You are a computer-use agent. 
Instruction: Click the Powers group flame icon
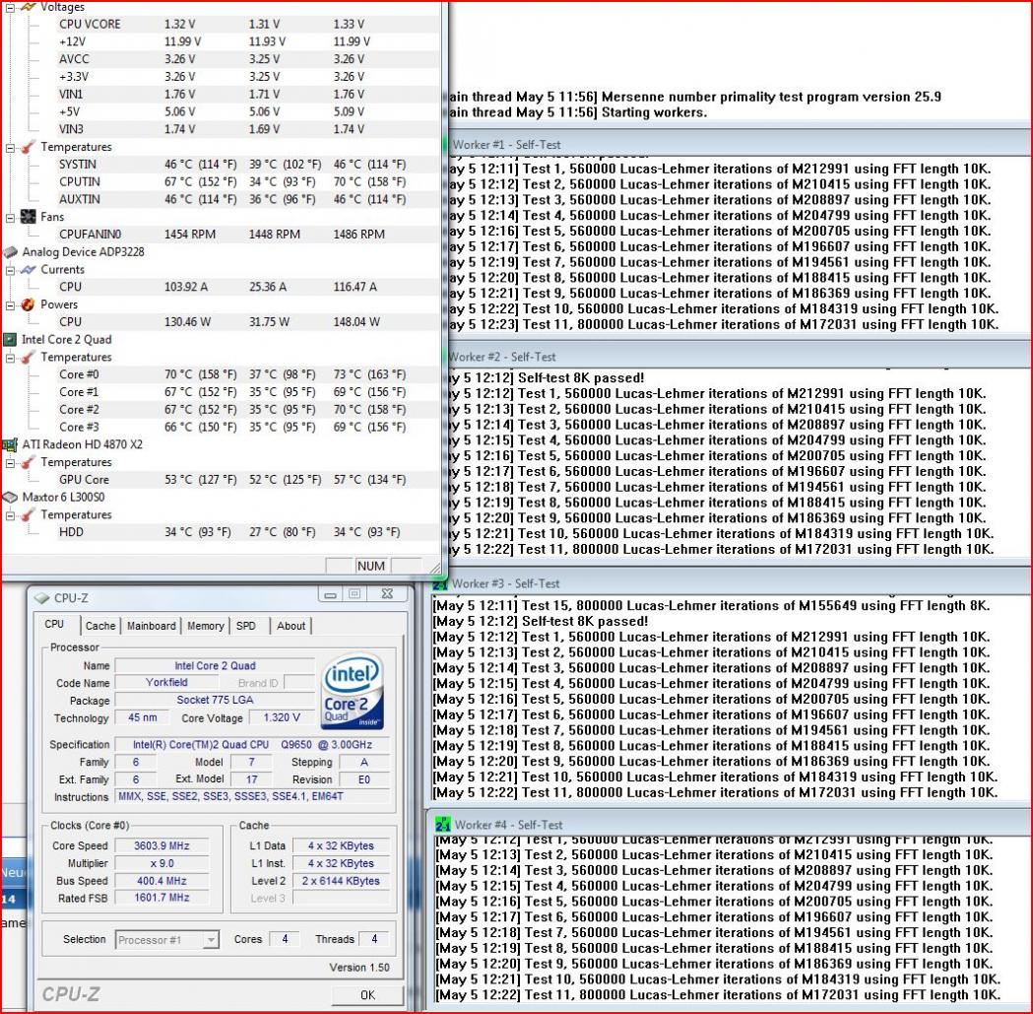point(29,304)
